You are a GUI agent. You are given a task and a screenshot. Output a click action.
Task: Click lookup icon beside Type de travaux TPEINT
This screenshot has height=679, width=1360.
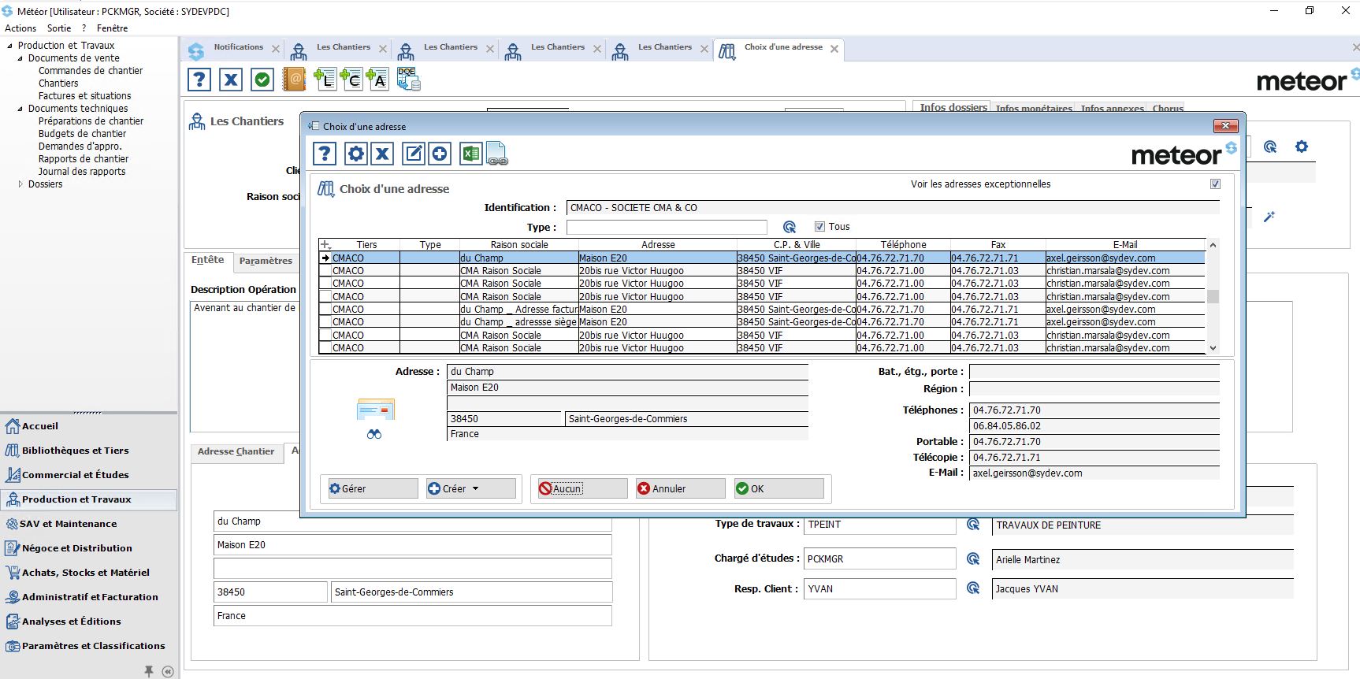tap(973, 525)
